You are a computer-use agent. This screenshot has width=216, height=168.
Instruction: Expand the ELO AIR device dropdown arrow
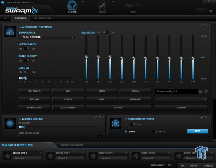113,2
